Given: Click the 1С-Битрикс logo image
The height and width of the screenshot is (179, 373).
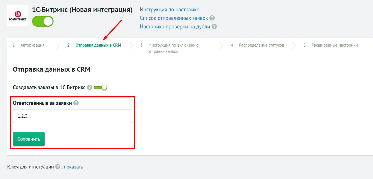Looking at the screenshot, I should [18, 16].
